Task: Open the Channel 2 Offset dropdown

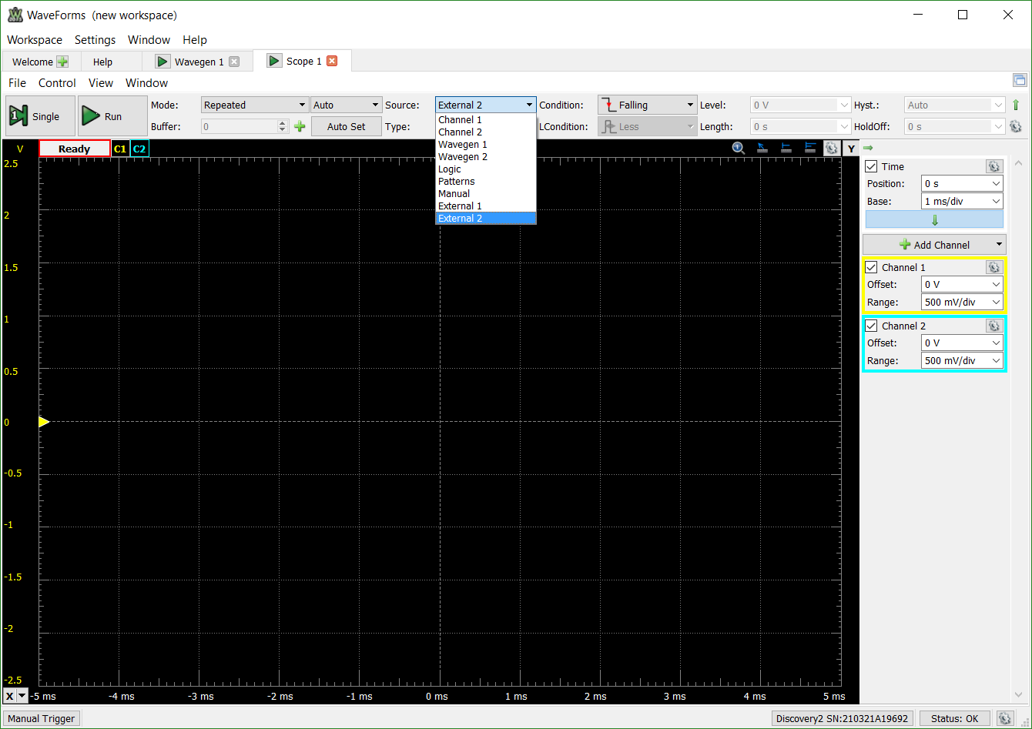Action: point(962,343)
